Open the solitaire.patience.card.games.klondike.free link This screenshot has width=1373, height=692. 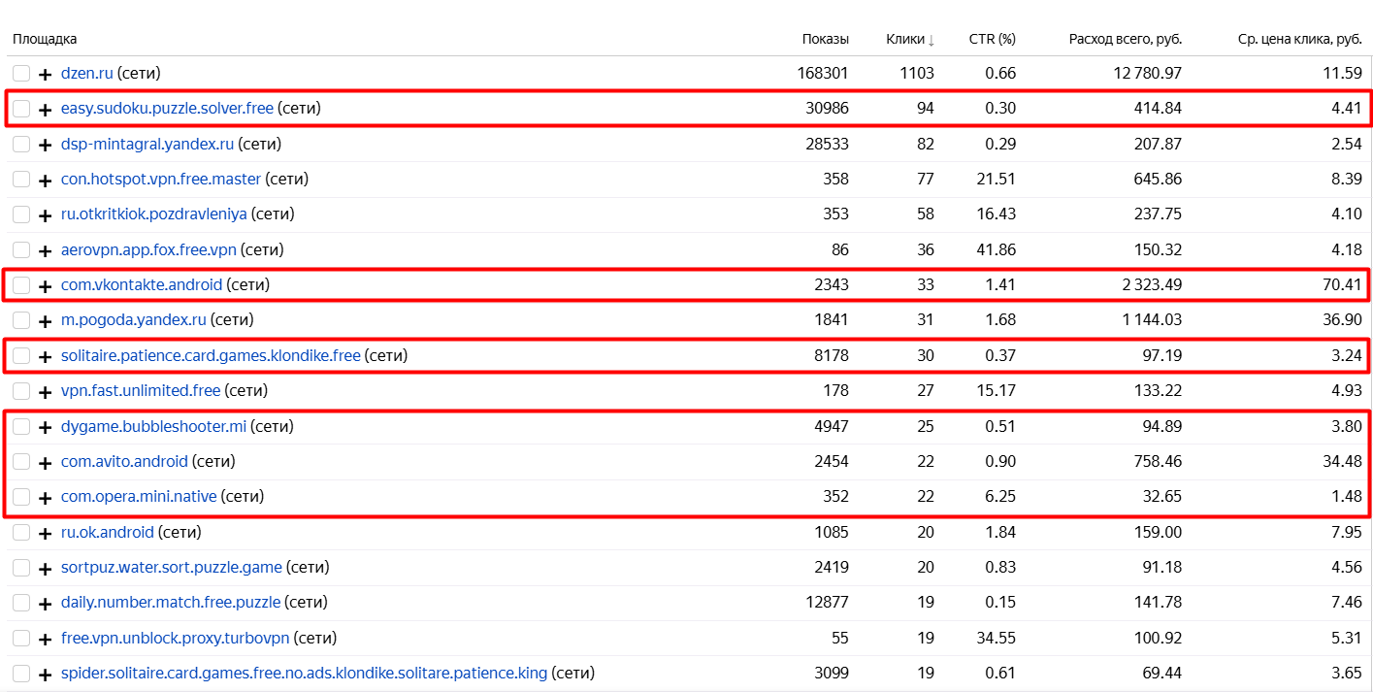pyautogui.click(x=211, y=355)
